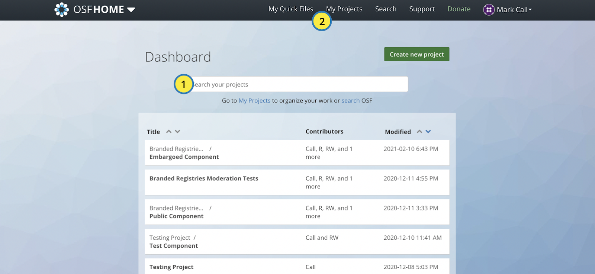Follow the My Projects link below search

(x=254, y=101)
